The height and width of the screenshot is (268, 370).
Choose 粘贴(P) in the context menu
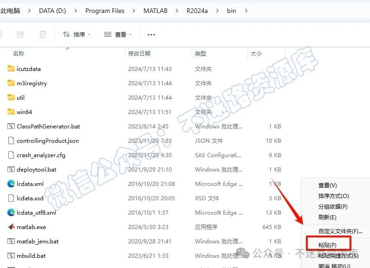pyautogui.click(x=327, y=245)
